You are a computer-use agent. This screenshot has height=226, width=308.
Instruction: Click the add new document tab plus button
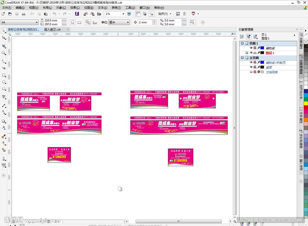(x=68, y=29)
